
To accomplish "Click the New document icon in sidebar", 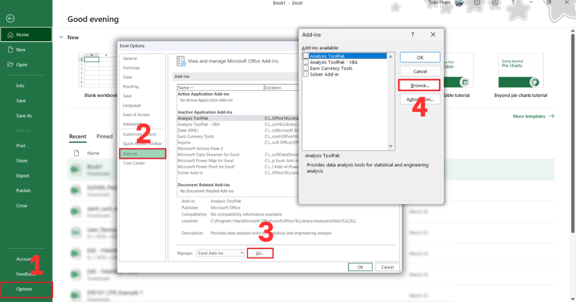I will pyautogui.click(x=11, y=49).
